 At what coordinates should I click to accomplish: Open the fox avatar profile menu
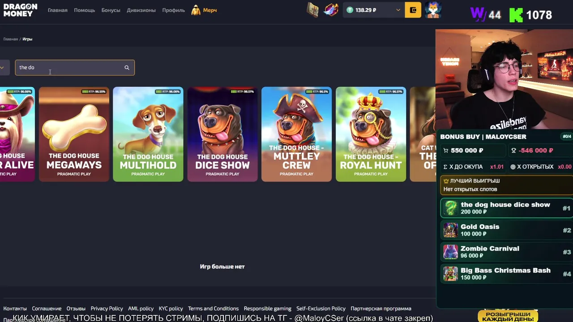(x=433, y=10)
